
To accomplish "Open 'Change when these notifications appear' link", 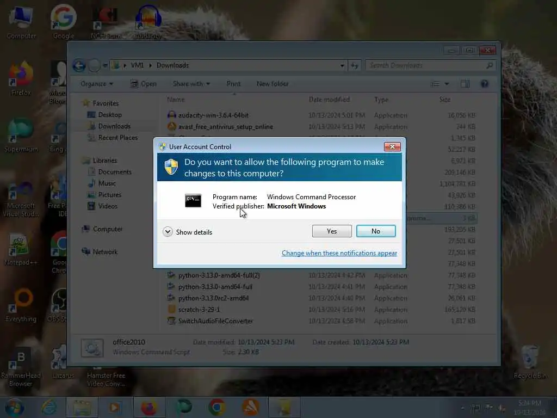I will tap(339, 253).
